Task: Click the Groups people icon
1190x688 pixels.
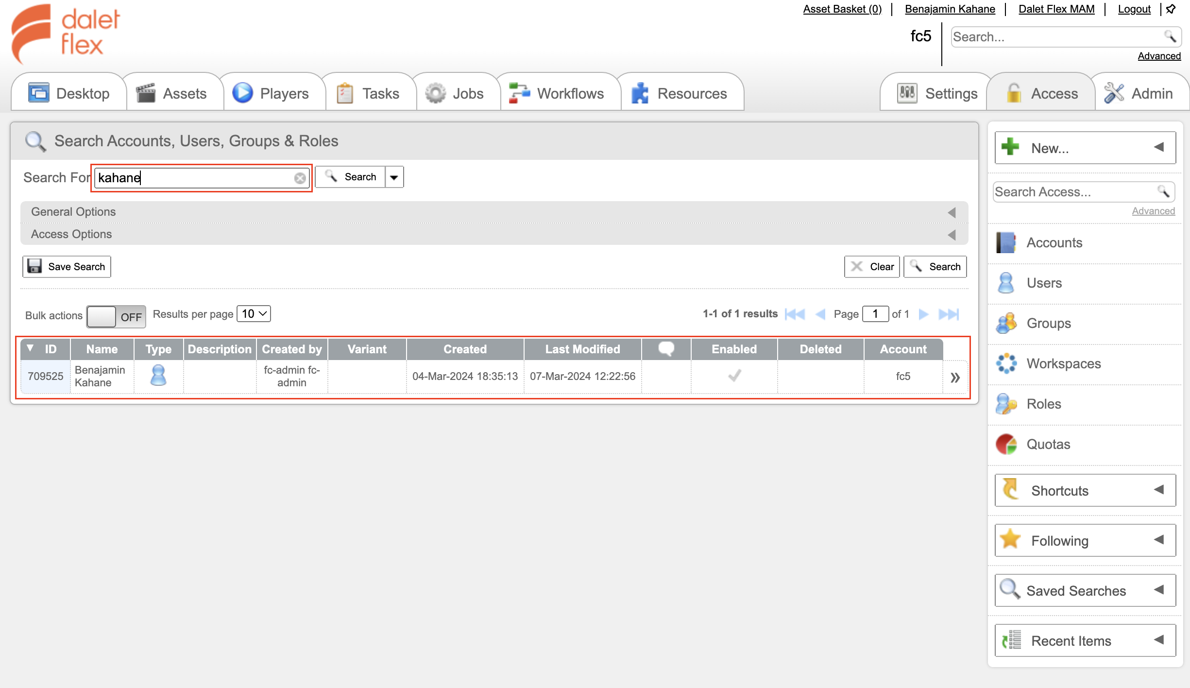Action: (1006, 323)
